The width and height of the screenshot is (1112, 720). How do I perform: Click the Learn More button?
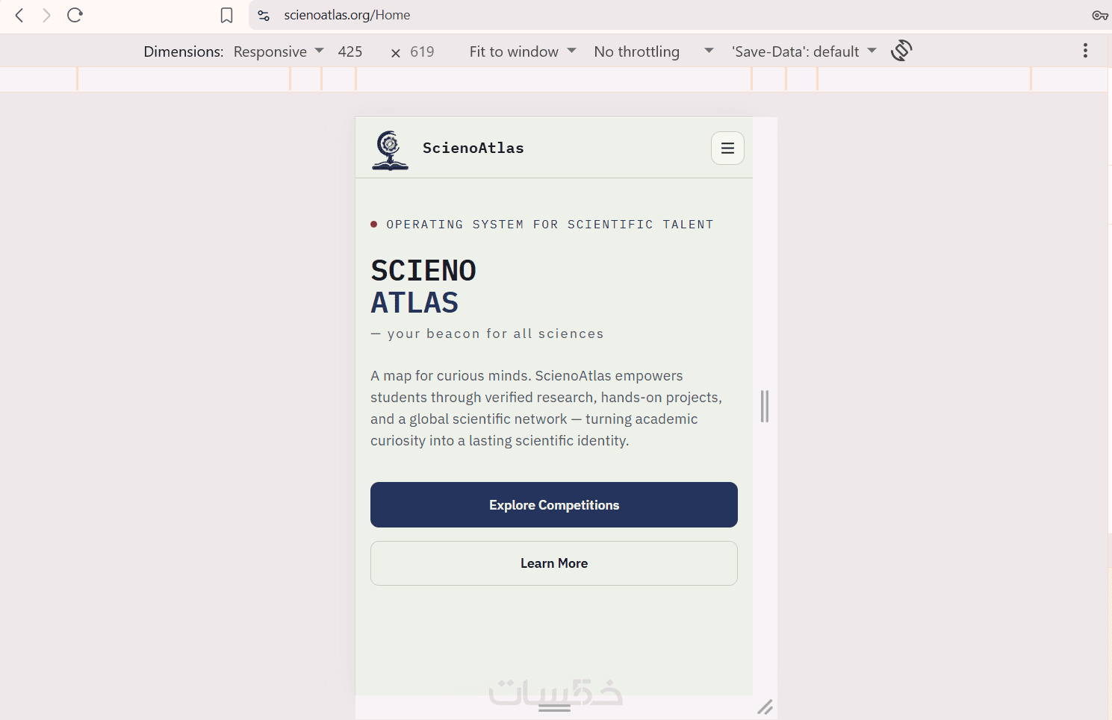[x=554, y=563]
